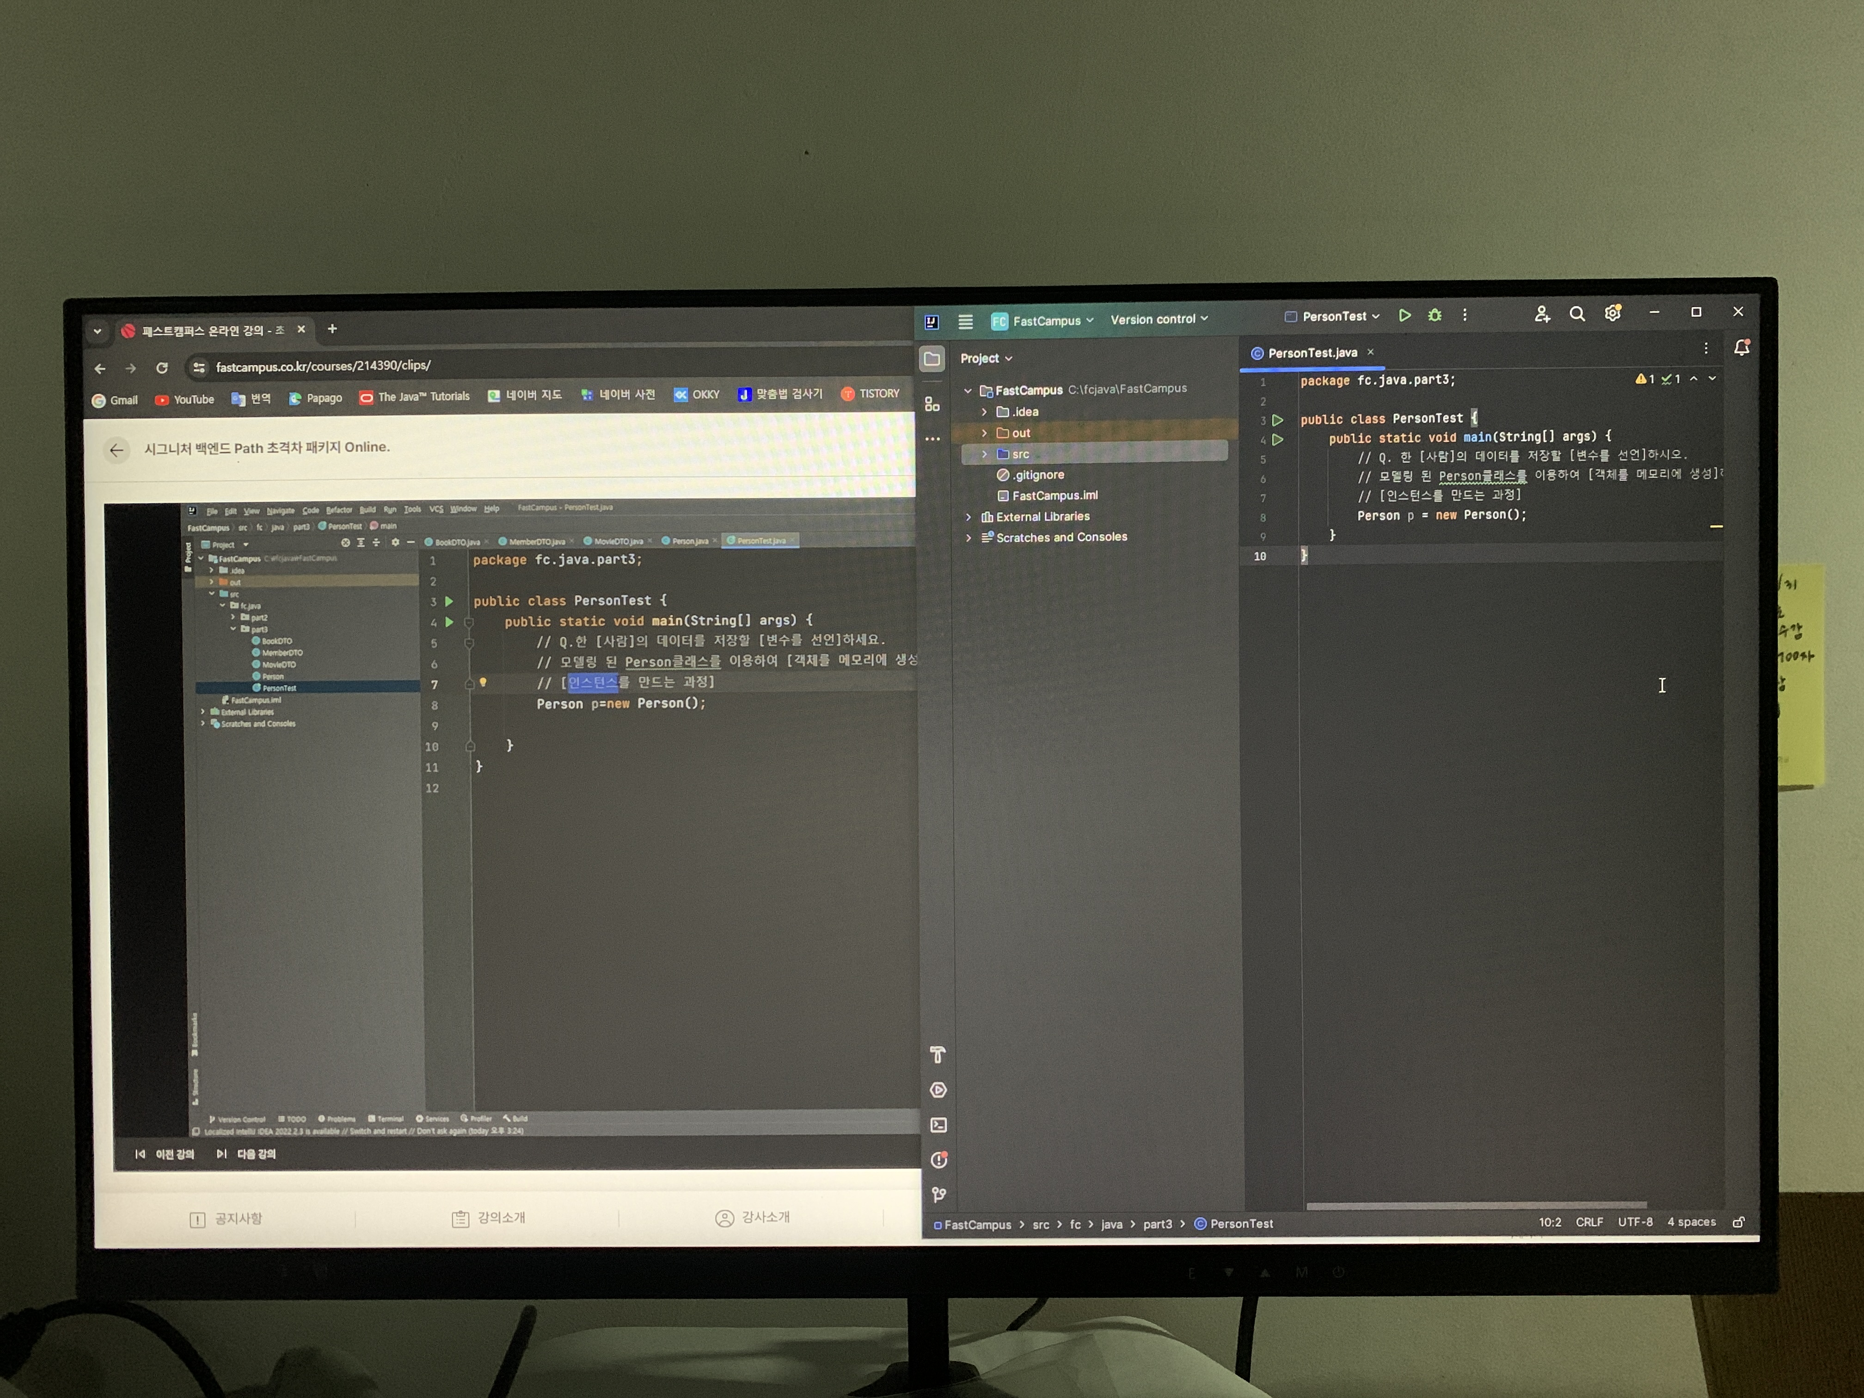This screenshot has width=1864, height=1398.
Task: Toggle read-only lock icon in status bar
Action: (1738, 1222)
